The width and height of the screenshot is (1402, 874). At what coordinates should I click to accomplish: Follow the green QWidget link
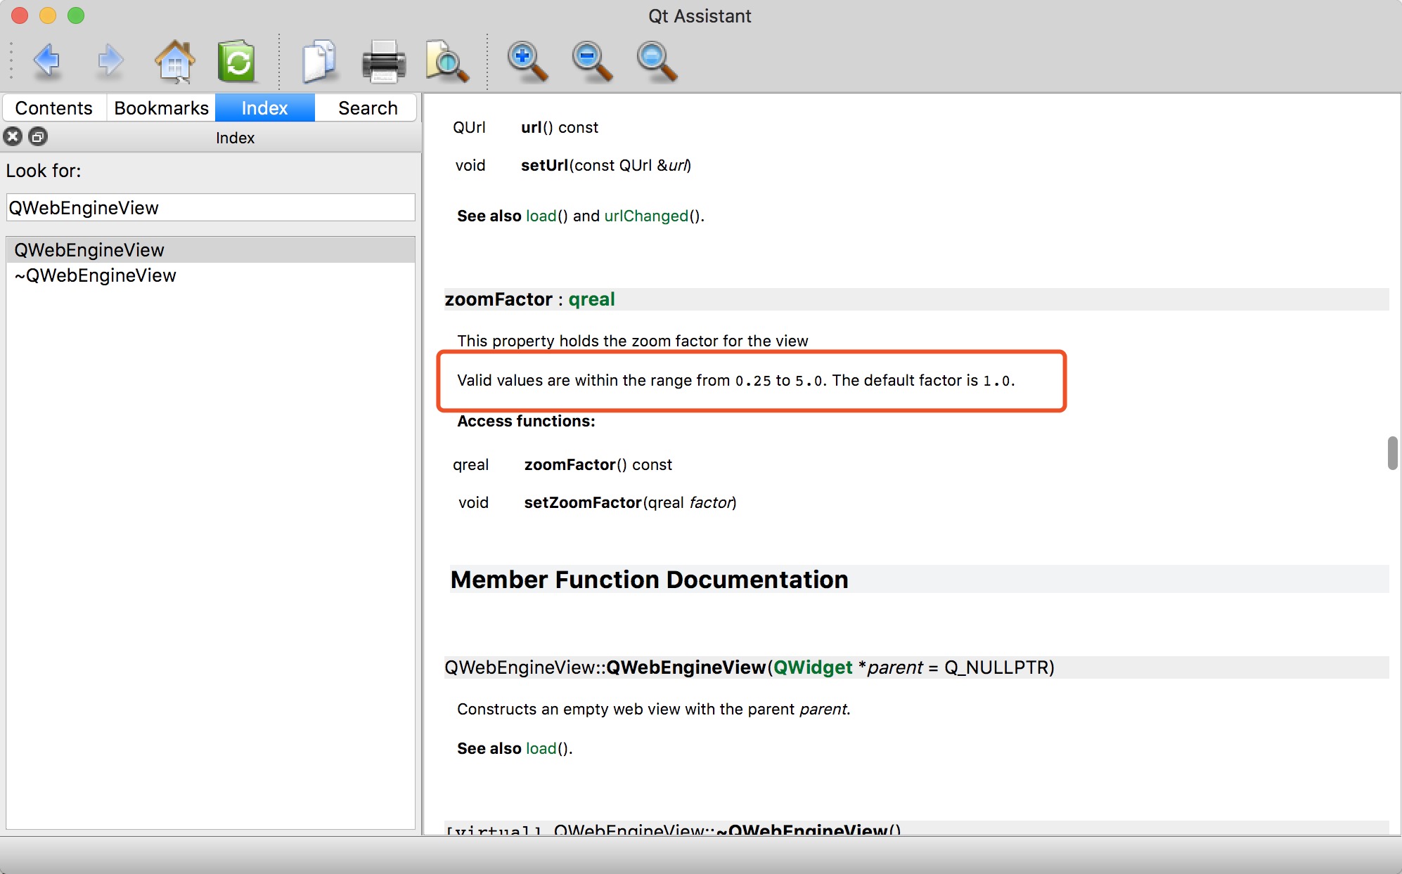point(812,667)
